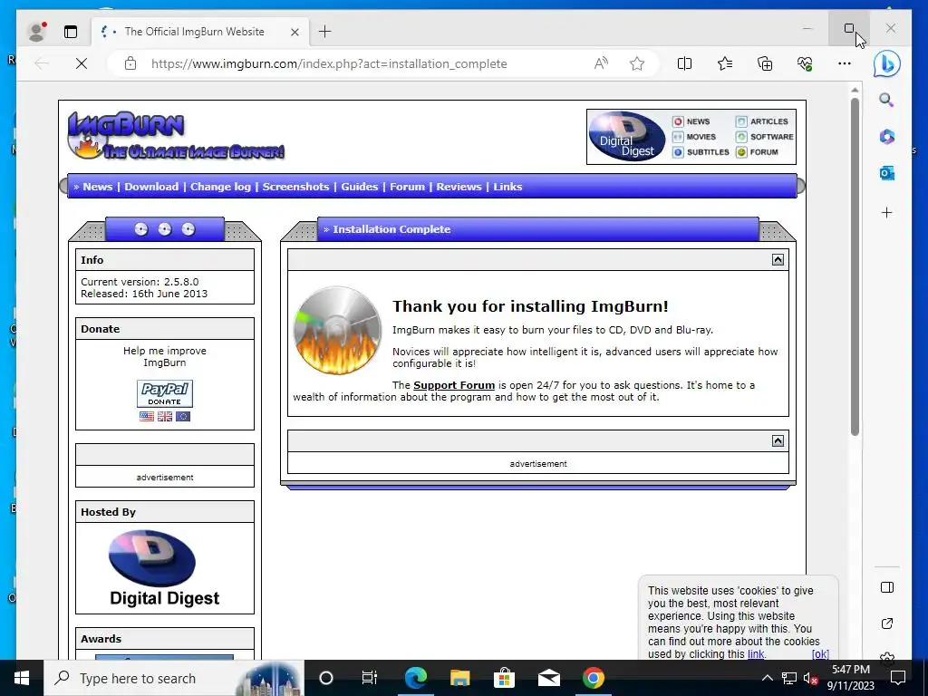Open the cookie information link
Viewport: 928px width, 696px height.
pyautogui.click(x=756, y=654)
